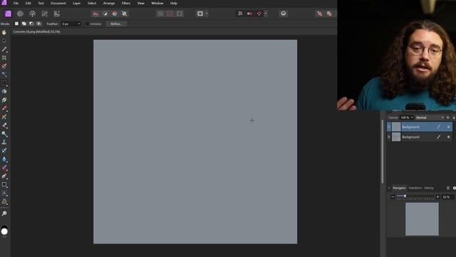Select the Mesh Warp tool

(x=4, y=201)
